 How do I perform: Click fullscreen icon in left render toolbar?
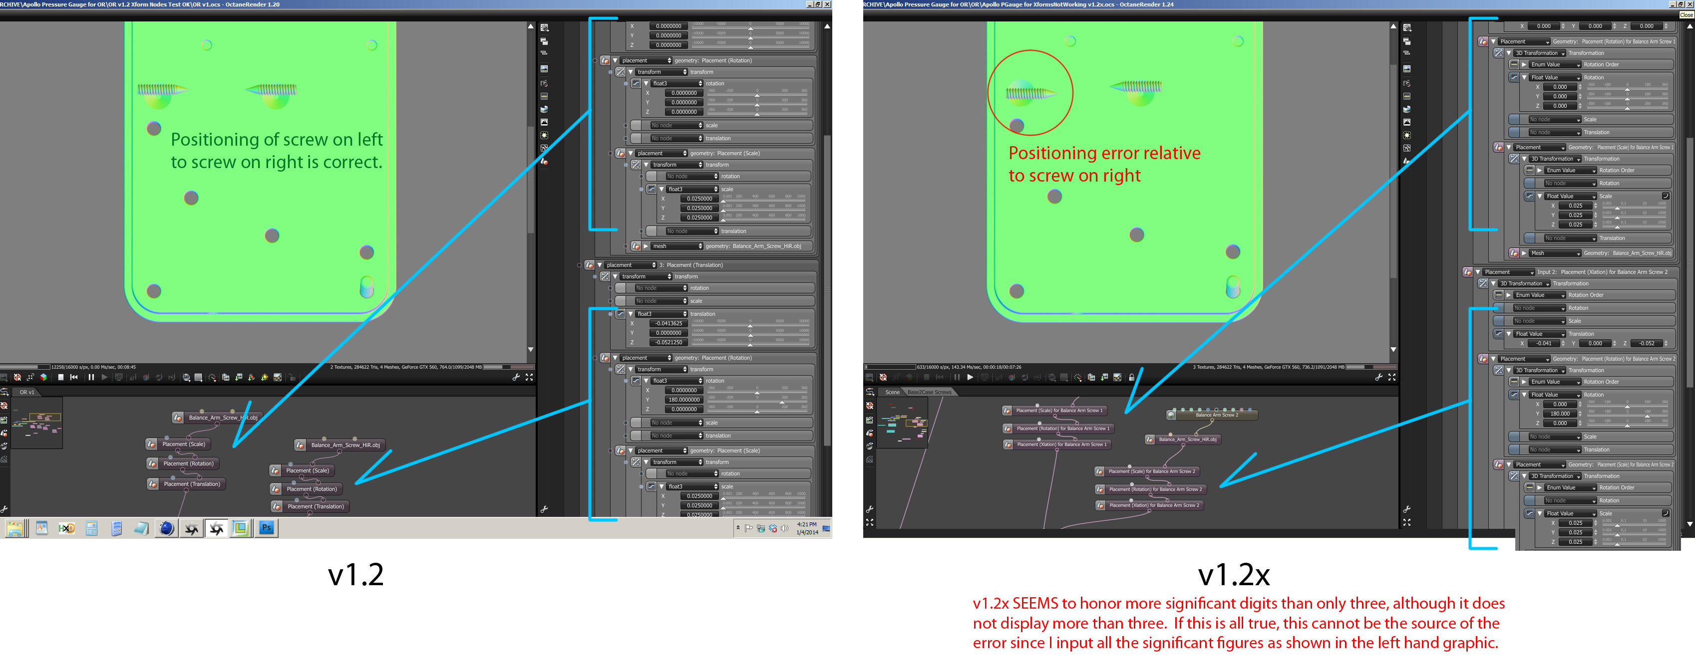click(x=529, y=378)
